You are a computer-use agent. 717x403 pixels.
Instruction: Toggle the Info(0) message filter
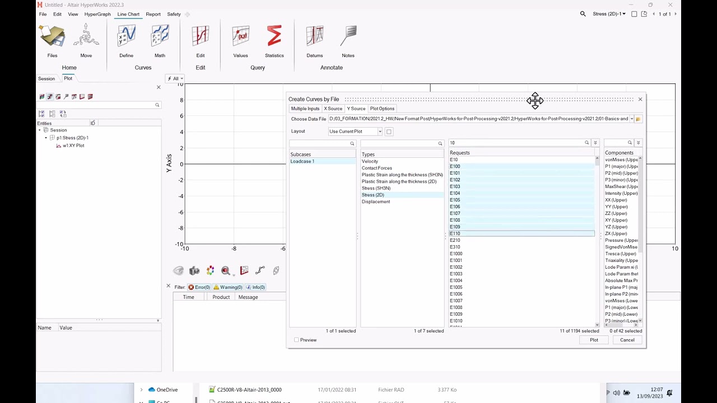coord(255,287)
